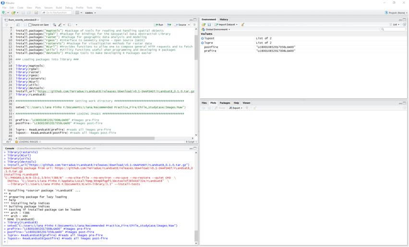Click the broom icon to clear environment

pyautogui.click(x=243, y=24)
